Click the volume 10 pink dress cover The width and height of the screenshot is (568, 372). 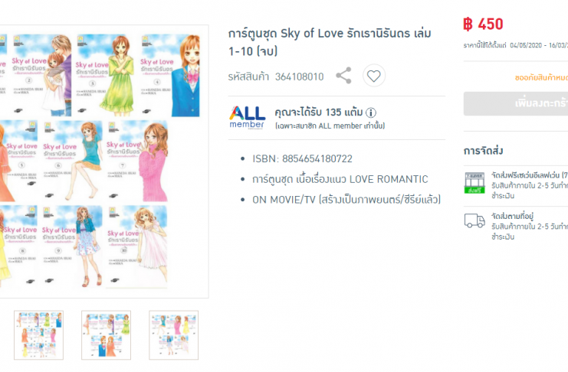pyautogui.click(x=136, y=246)
